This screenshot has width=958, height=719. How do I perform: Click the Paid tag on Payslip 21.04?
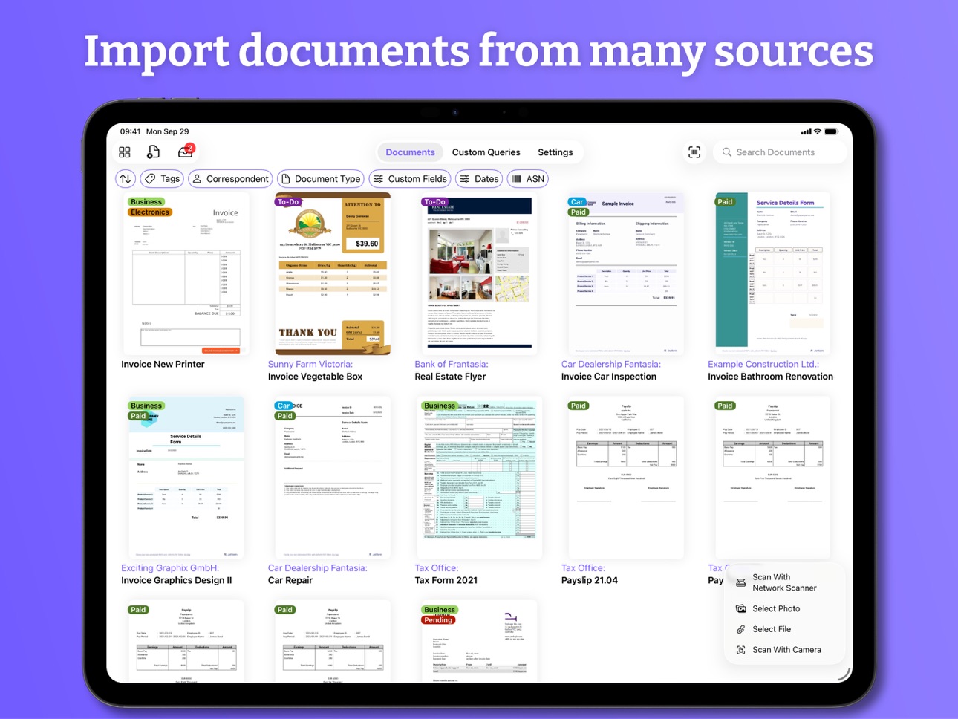(x=578, y=406)
